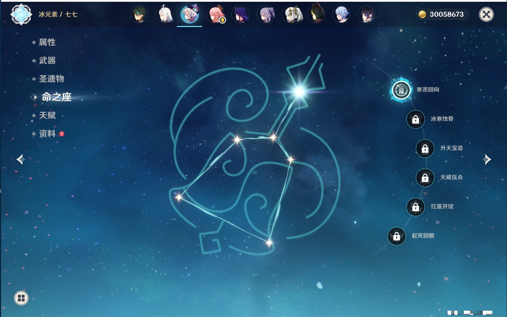507x317 pixels.
Task: Open the 资料 profile menu
Action: (47, 133)
